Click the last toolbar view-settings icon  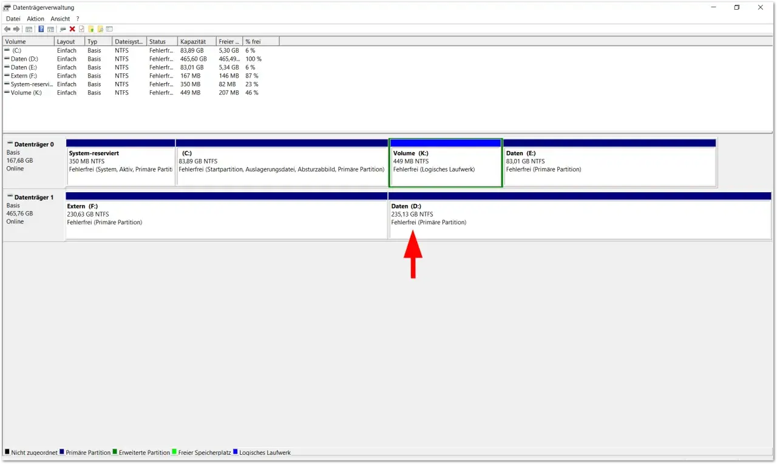(109, 29)
